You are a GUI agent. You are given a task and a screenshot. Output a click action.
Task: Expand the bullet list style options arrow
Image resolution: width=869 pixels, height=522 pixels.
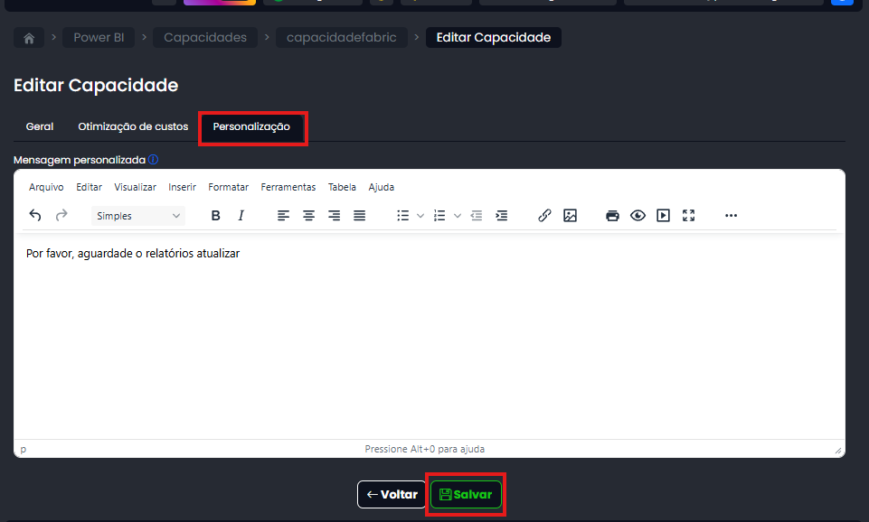pyautogui.click(x=420, y=216)
